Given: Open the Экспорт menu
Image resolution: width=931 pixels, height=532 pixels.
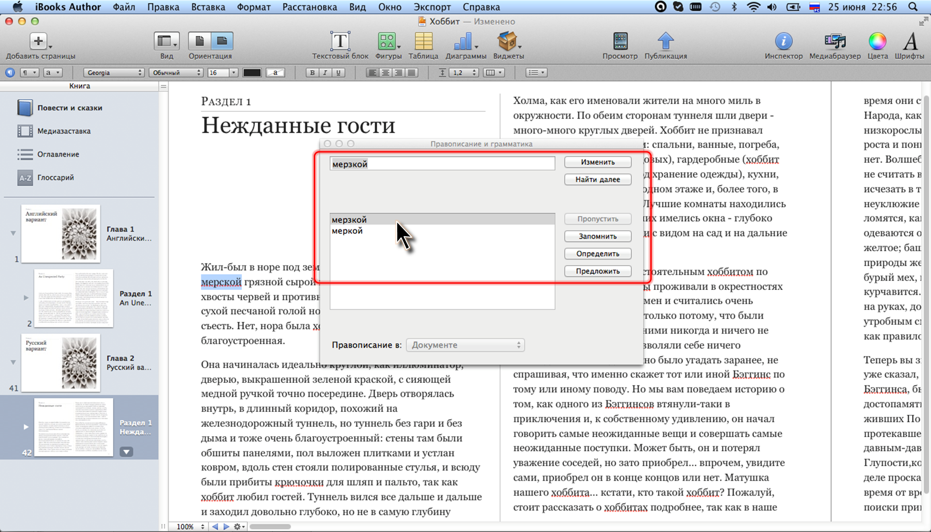Looking at the screenshot, I should (x=432, y=7).
